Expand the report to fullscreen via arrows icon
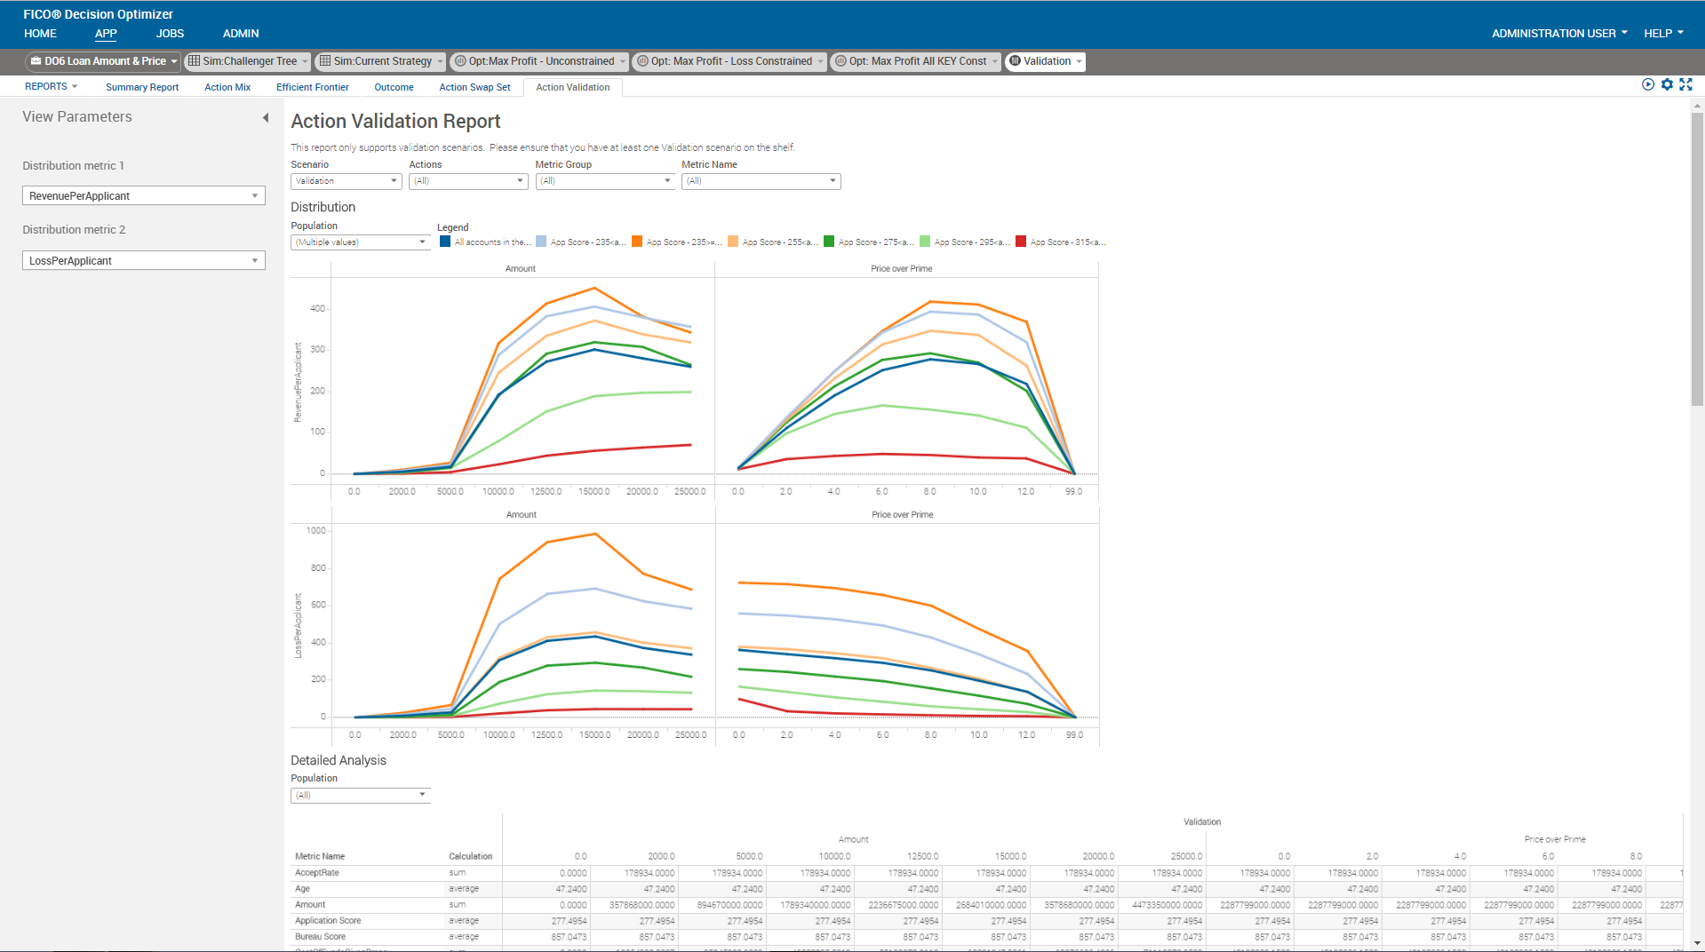This screenshot has width=1705, height=952. click(x=1686, y=84)
